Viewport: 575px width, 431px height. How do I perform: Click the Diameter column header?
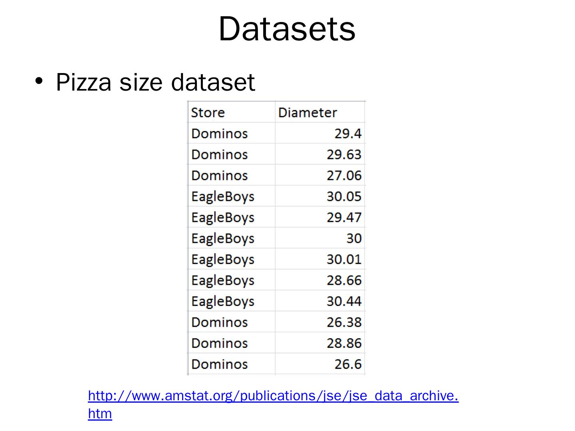coord(307,113)
